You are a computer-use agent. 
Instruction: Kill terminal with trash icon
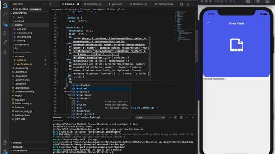click(181, 118)
